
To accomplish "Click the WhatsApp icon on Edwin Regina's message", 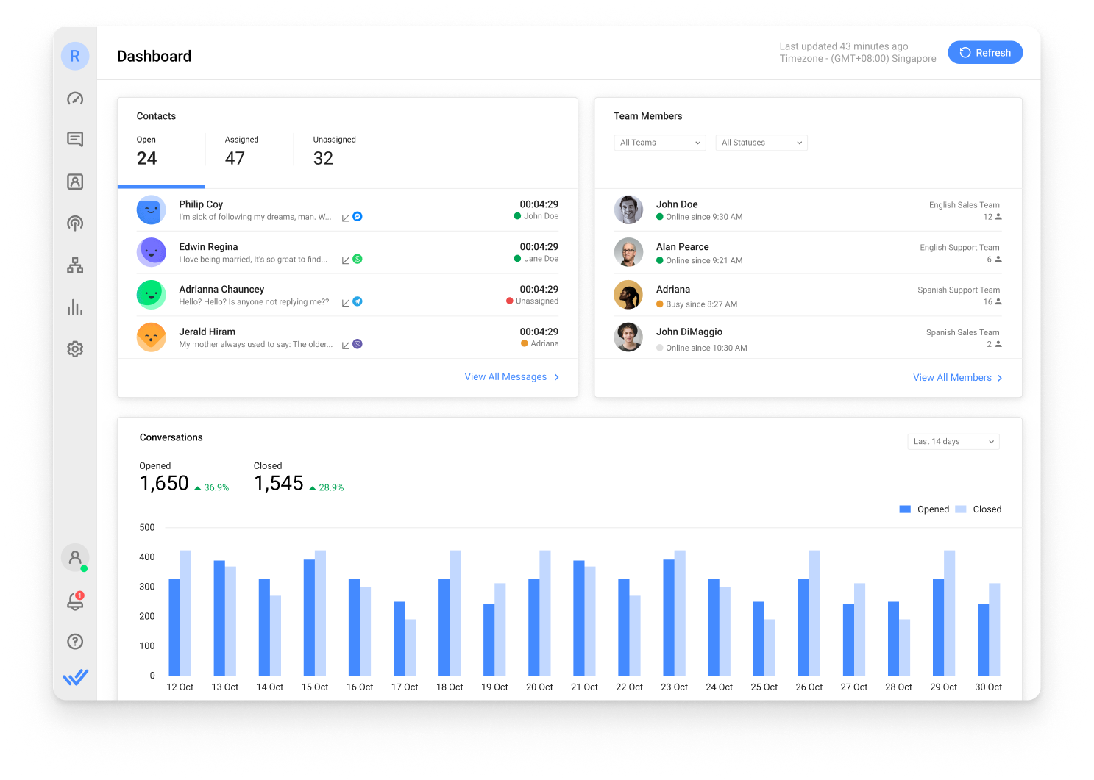I will click(x=358, y=259).
